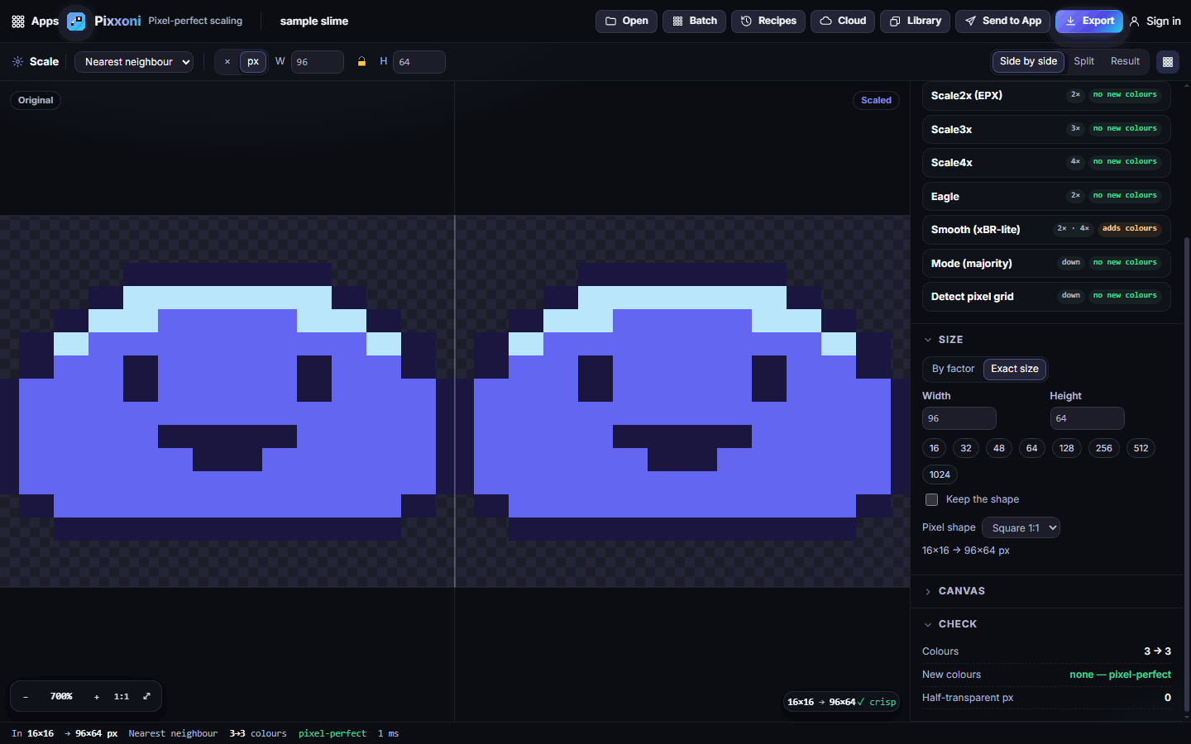Choose the 128 size preset
The width and height of the screenshot is (1191, 744).
tap(1066, 448)
